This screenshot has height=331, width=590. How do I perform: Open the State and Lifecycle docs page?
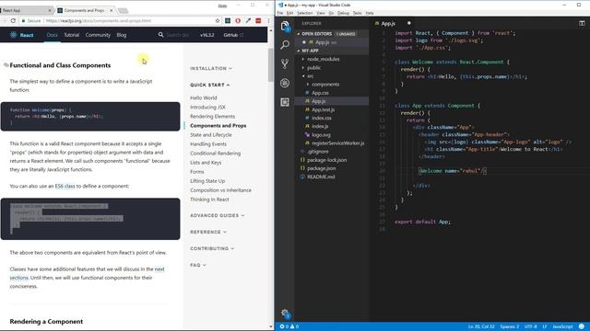211,135
